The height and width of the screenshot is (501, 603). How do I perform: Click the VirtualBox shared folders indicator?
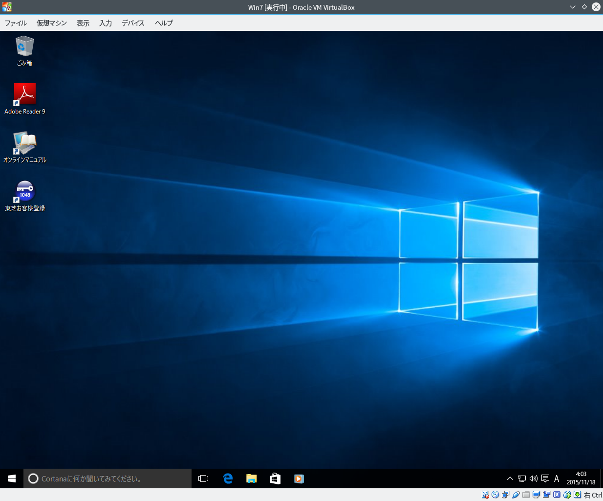(526, 495)
